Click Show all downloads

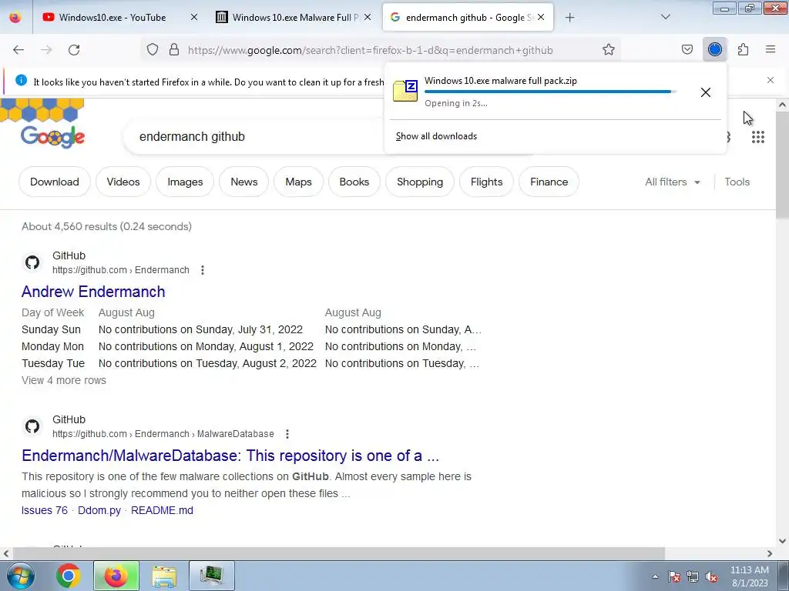tap(436, 136)
